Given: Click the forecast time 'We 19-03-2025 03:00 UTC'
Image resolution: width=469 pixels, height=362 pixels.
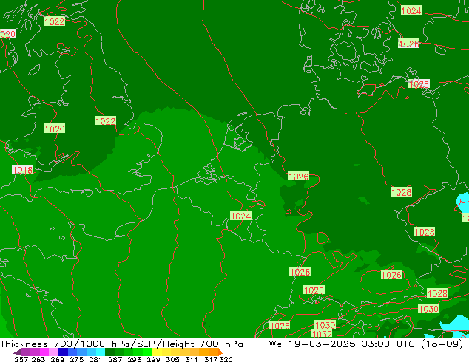Looking at the screenshot, I should click(x=343, y=344).
